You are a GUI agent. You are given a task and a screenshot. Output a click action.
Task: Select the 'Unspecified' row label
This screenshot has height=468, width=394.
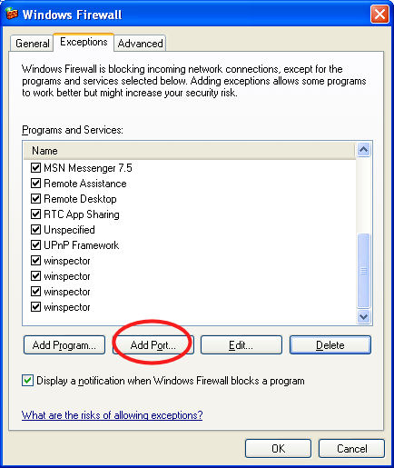69,230
